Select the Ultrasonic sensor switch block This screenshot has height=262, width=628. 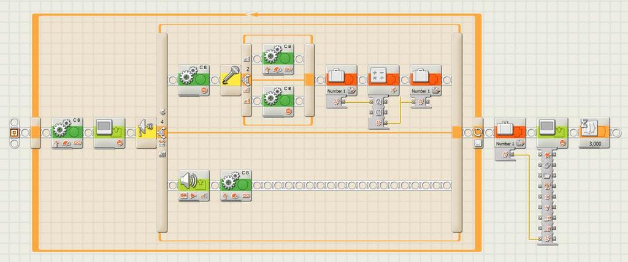147,132
